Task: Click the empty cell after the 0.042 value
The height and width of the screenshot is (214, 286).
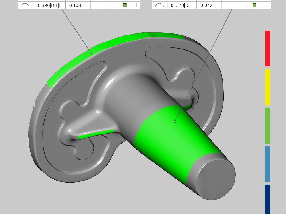Action: pyautogui.click(x=232, y=5)
